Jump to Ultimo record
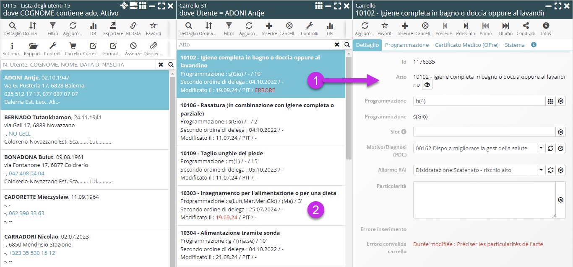Screen dimensions: 573x267 point(505,26)
